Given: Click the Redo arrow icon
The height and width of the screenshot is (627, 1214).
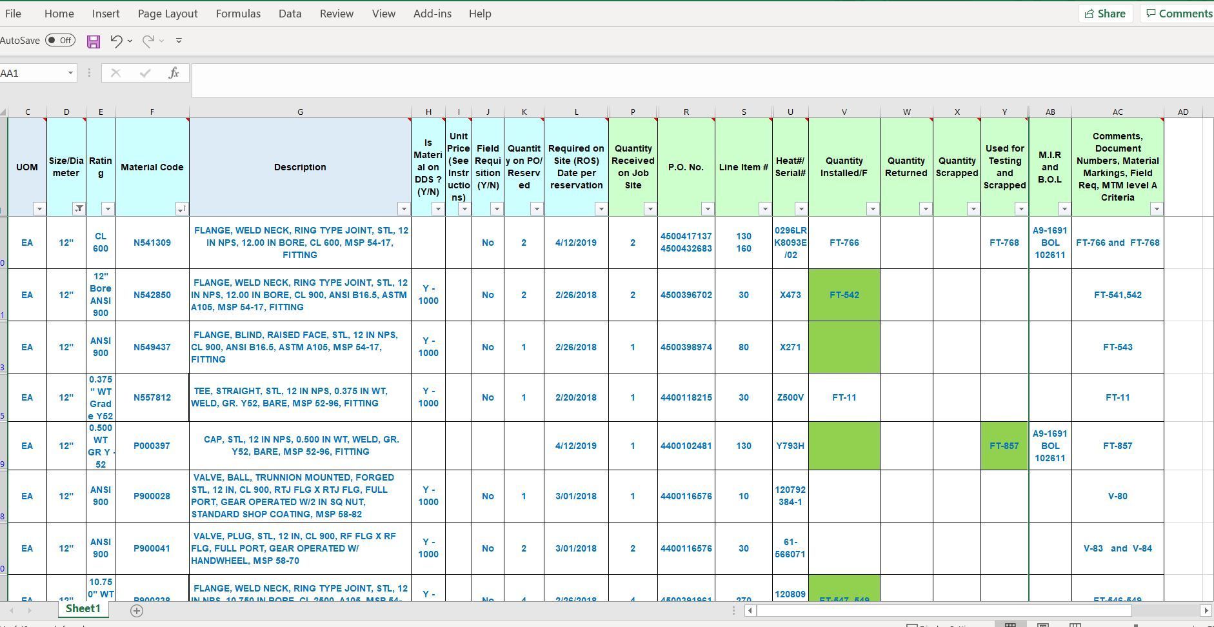Looking at the screenshot, I should point(148,41).
